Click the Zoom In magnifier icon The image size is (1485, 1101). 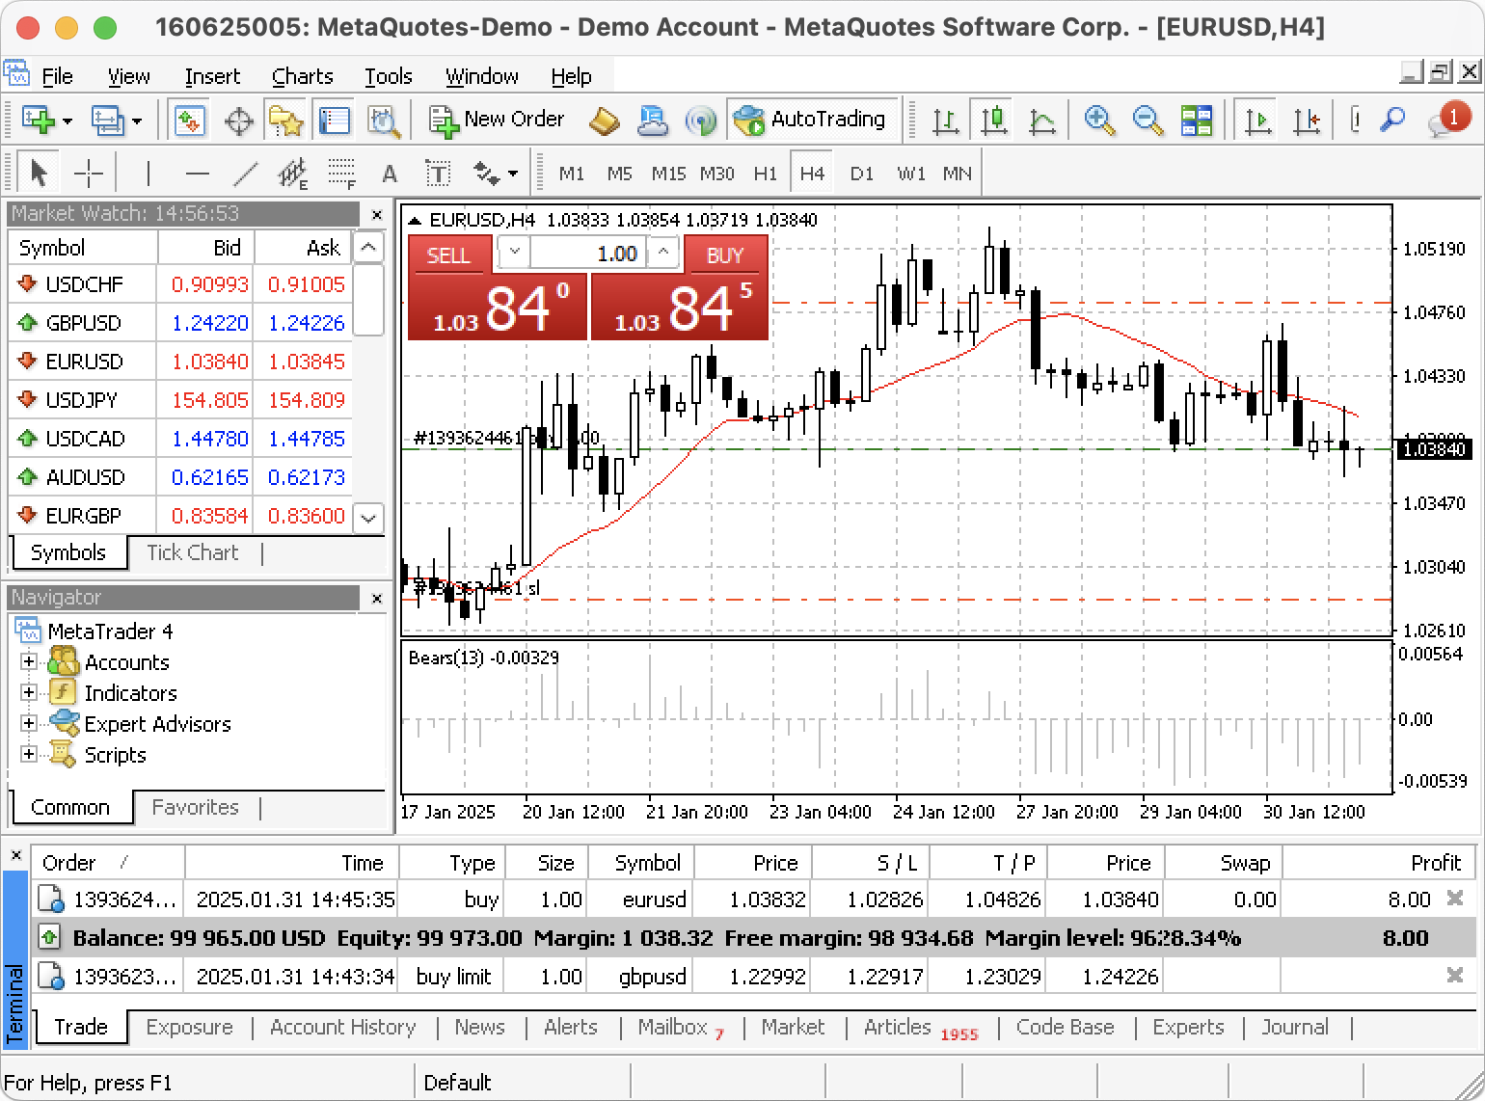coord(1099,121)
